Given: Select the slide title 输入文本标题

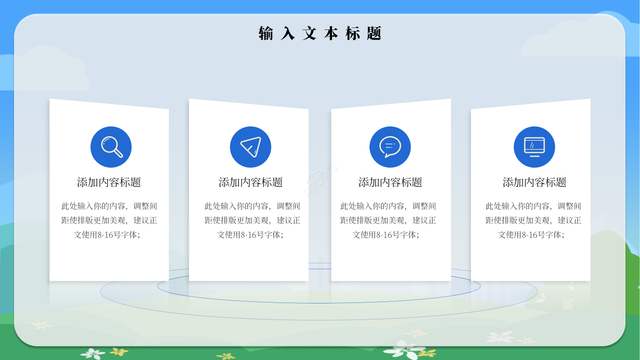Looking at the screenshot, I should (320, 32).
